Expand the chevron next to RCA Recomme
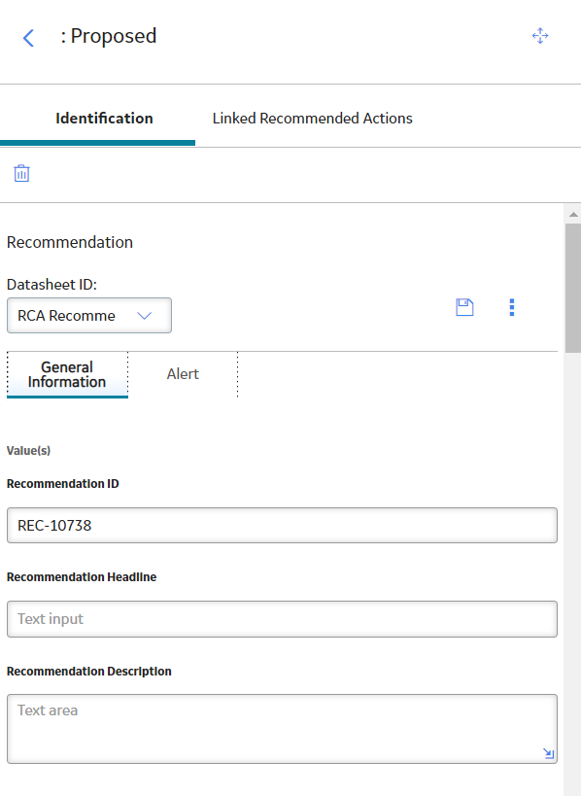 [x=145, y=316]
